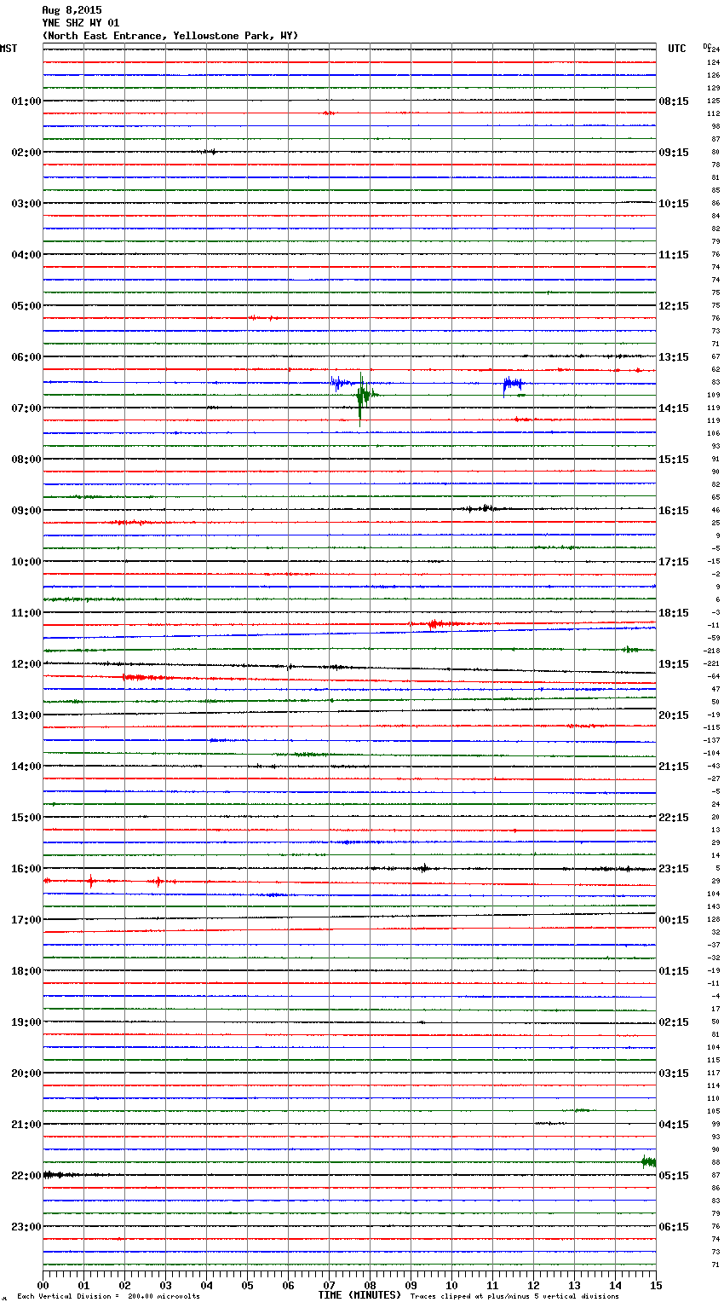The width and height of the screenshot is (724, 1308).
Task: Choose the '19:00' MST time label
Action: point(26,1022)
